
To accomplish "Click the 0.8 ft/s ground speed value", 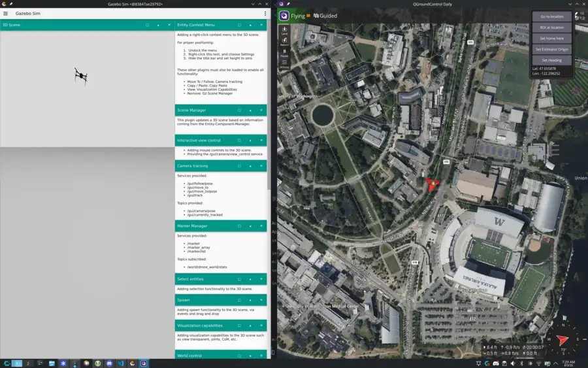I will pyautogui.click(x=510, y=354).
